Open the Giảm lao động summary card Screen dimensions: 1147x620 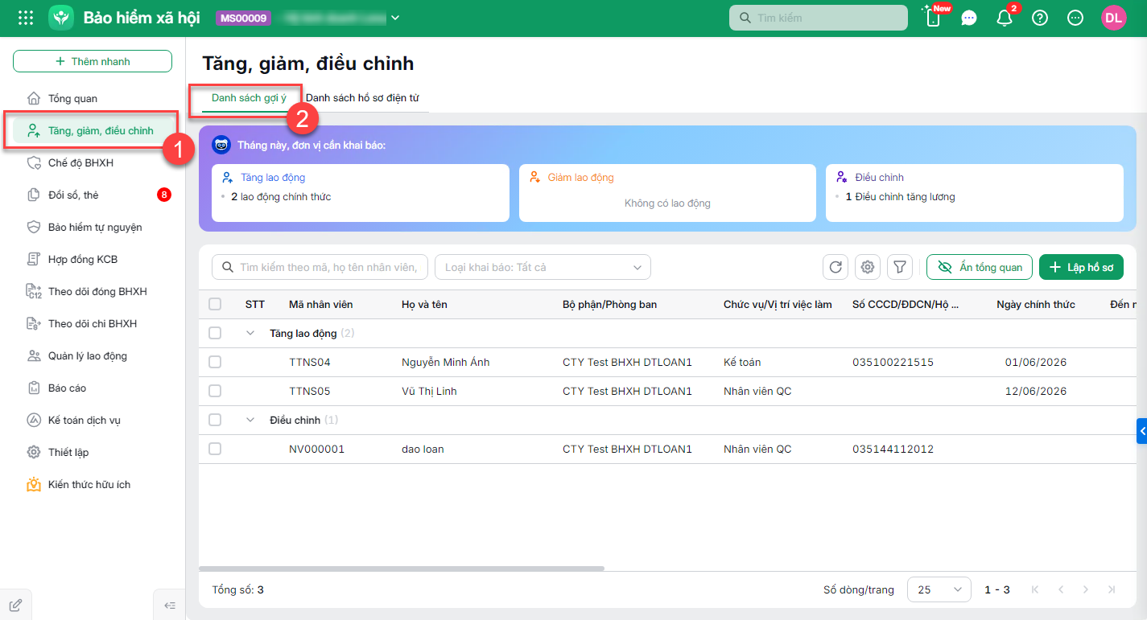pyautogui.click(x=667, y=193)
